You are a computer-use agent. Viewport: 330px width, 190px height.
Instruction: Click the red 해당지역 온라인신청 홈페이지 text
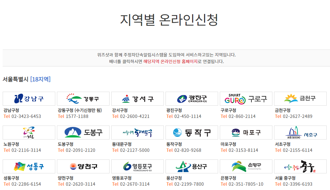[170, 61]
